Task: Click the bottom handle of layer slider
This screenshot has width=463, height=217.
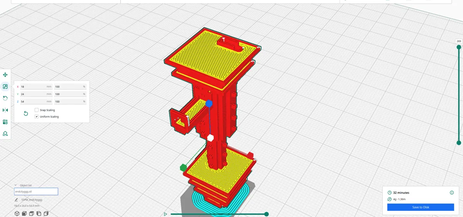Action: click(459, 143)
